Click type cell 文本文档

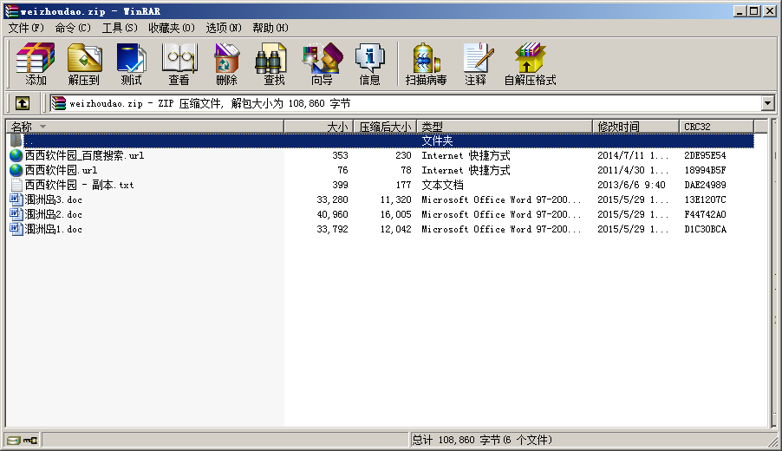(442, 185)
